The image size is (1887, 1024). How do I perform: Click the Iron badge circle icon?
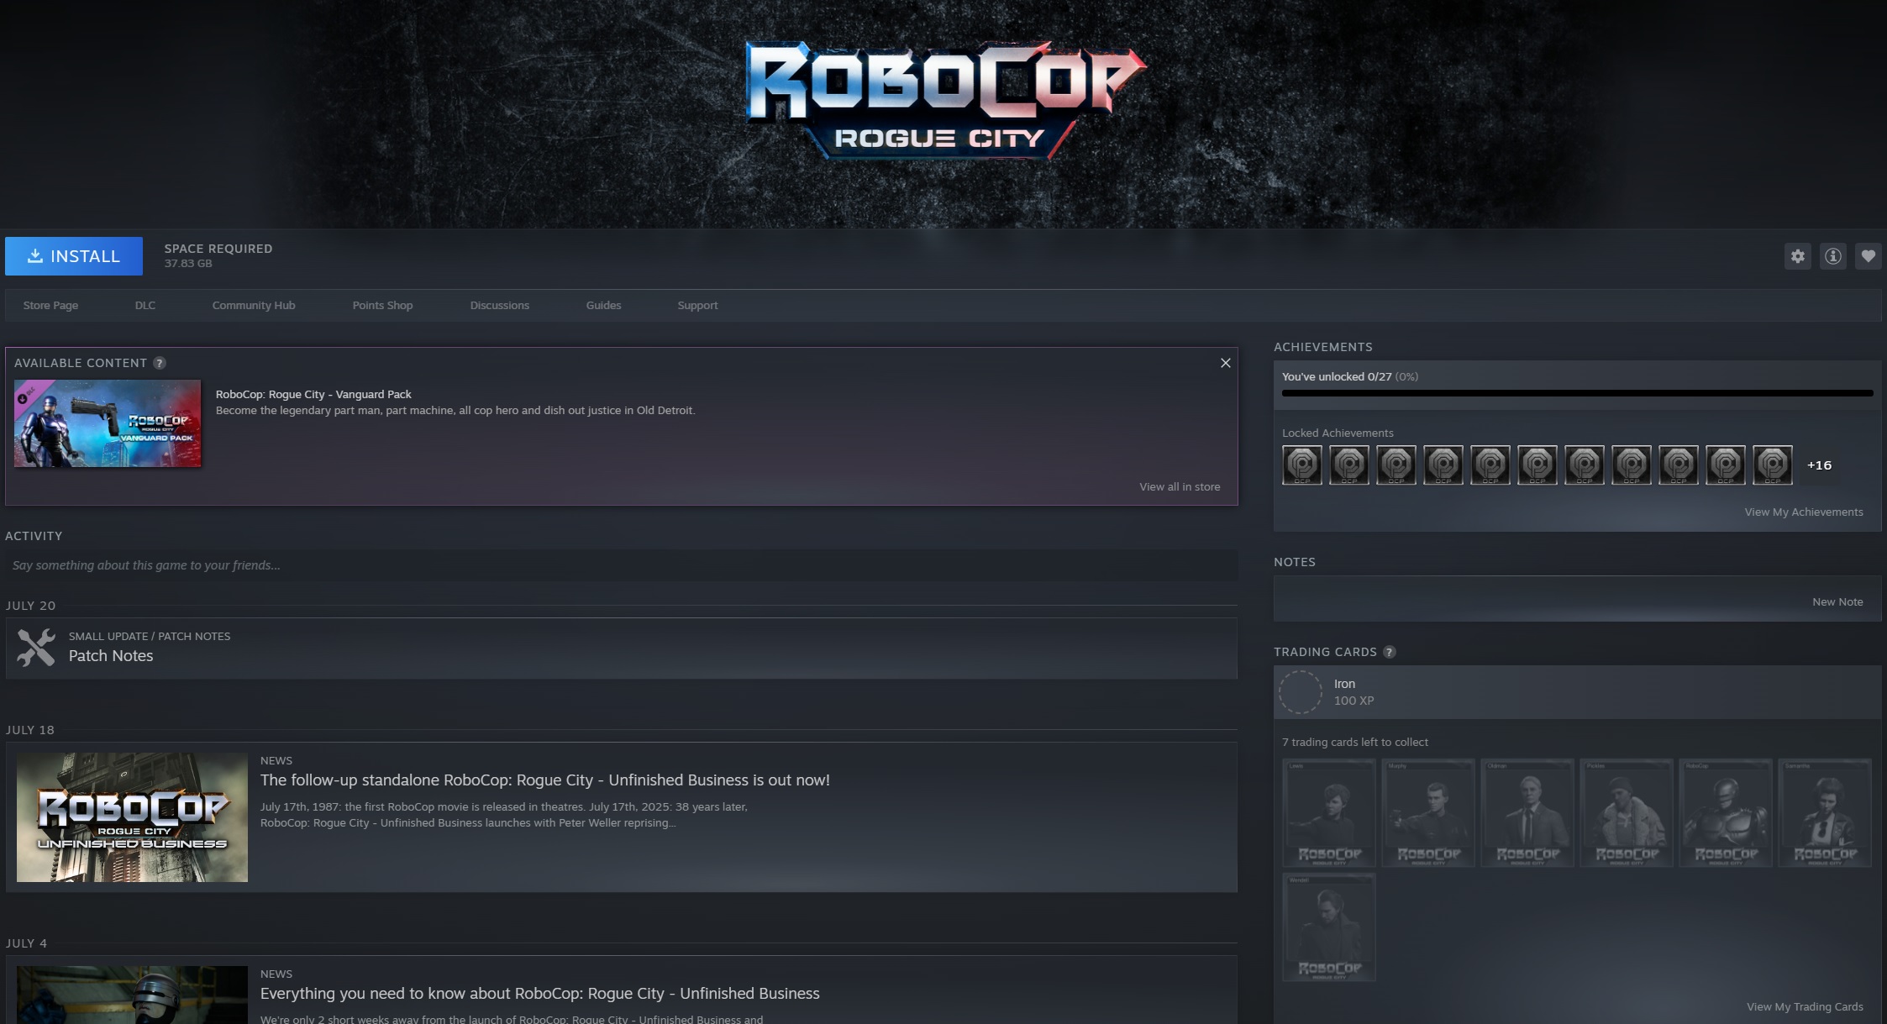(1300, 692)
